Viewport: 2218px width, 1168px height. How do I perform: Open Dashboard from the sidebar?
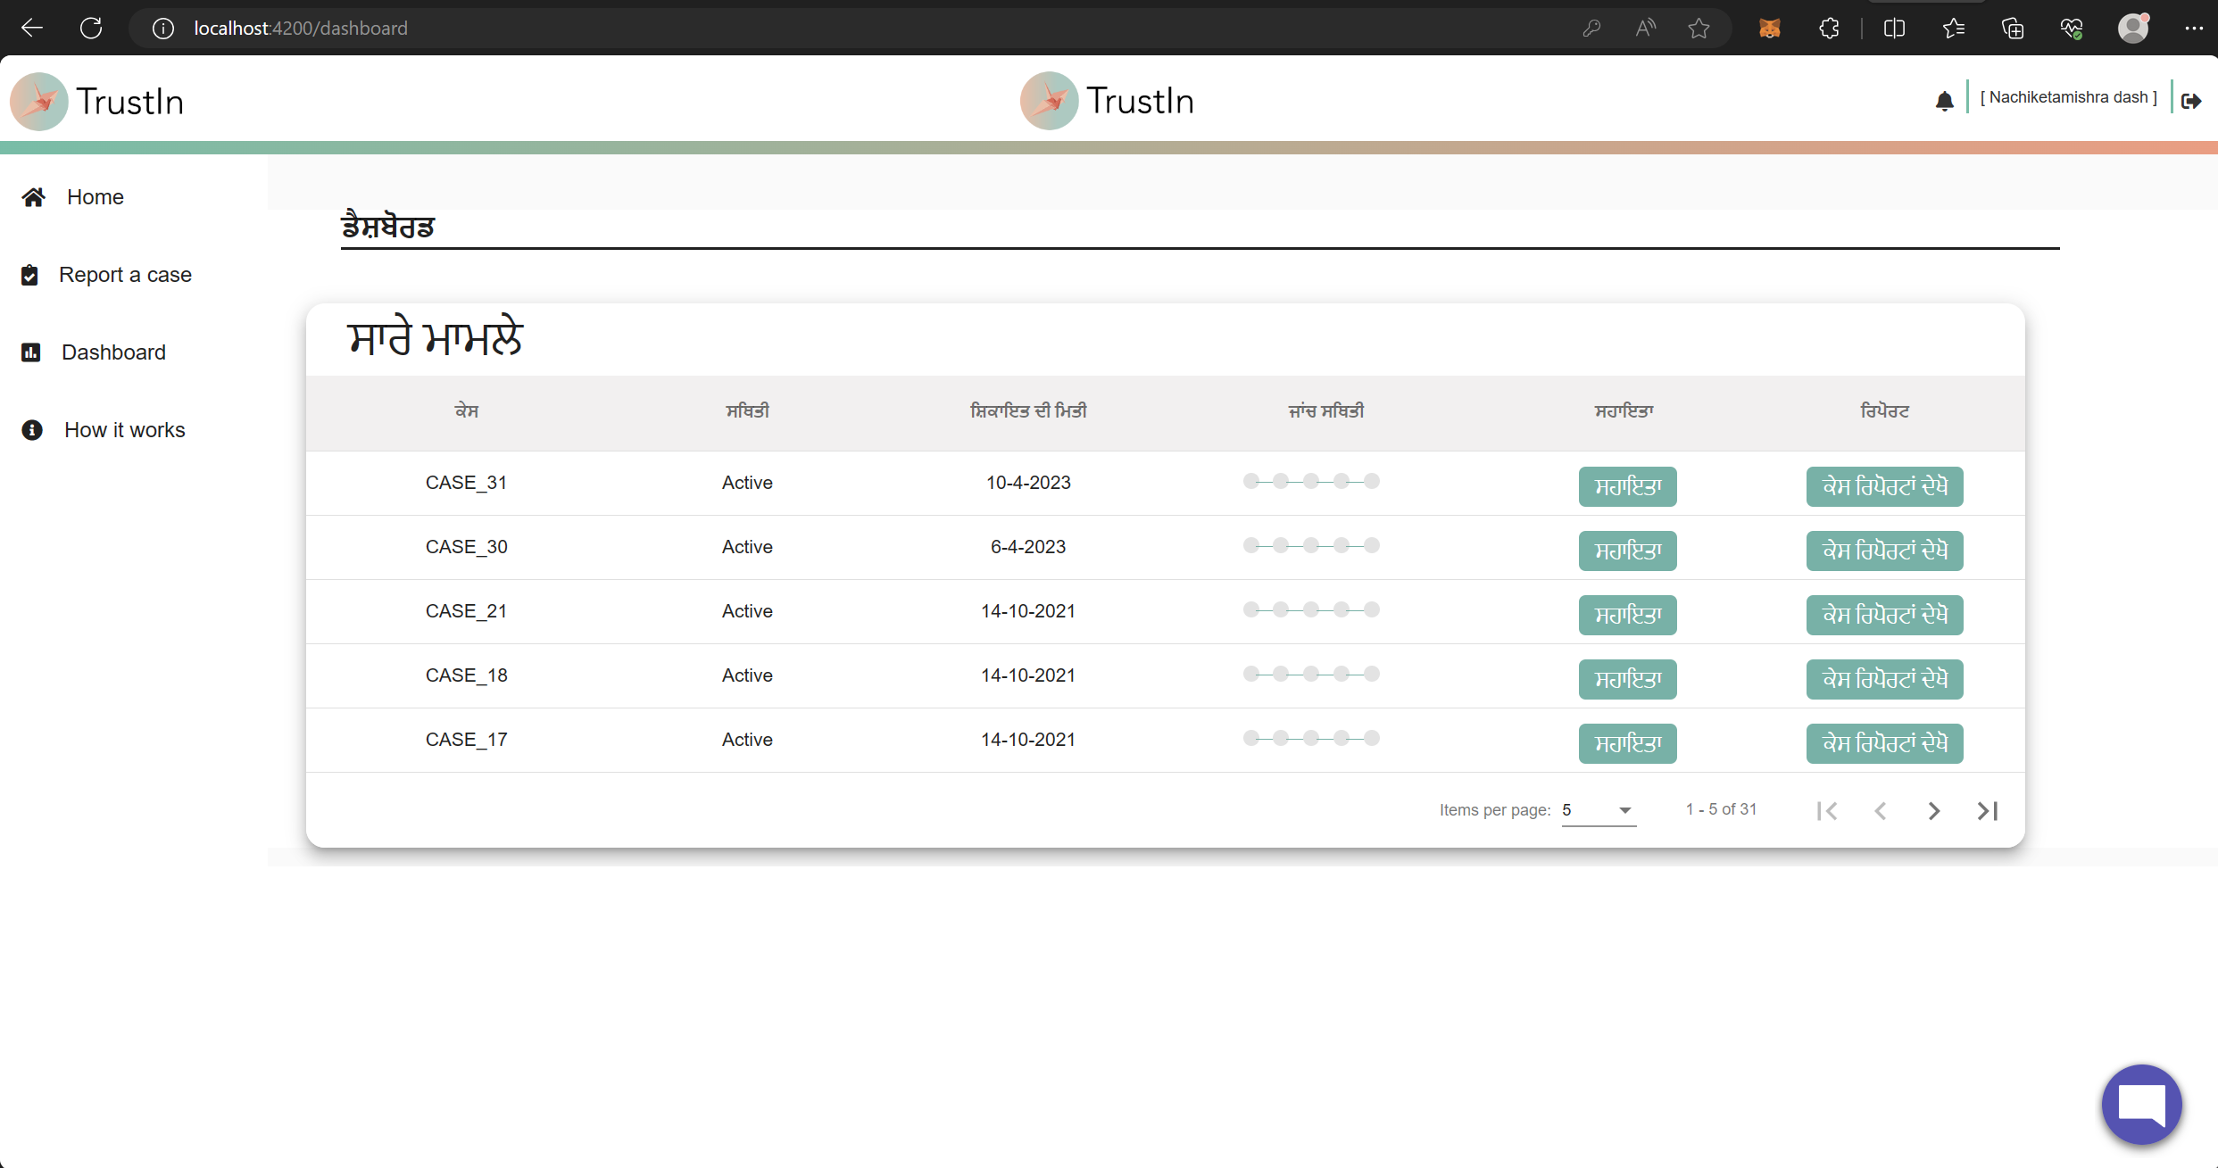click(113, 352)
